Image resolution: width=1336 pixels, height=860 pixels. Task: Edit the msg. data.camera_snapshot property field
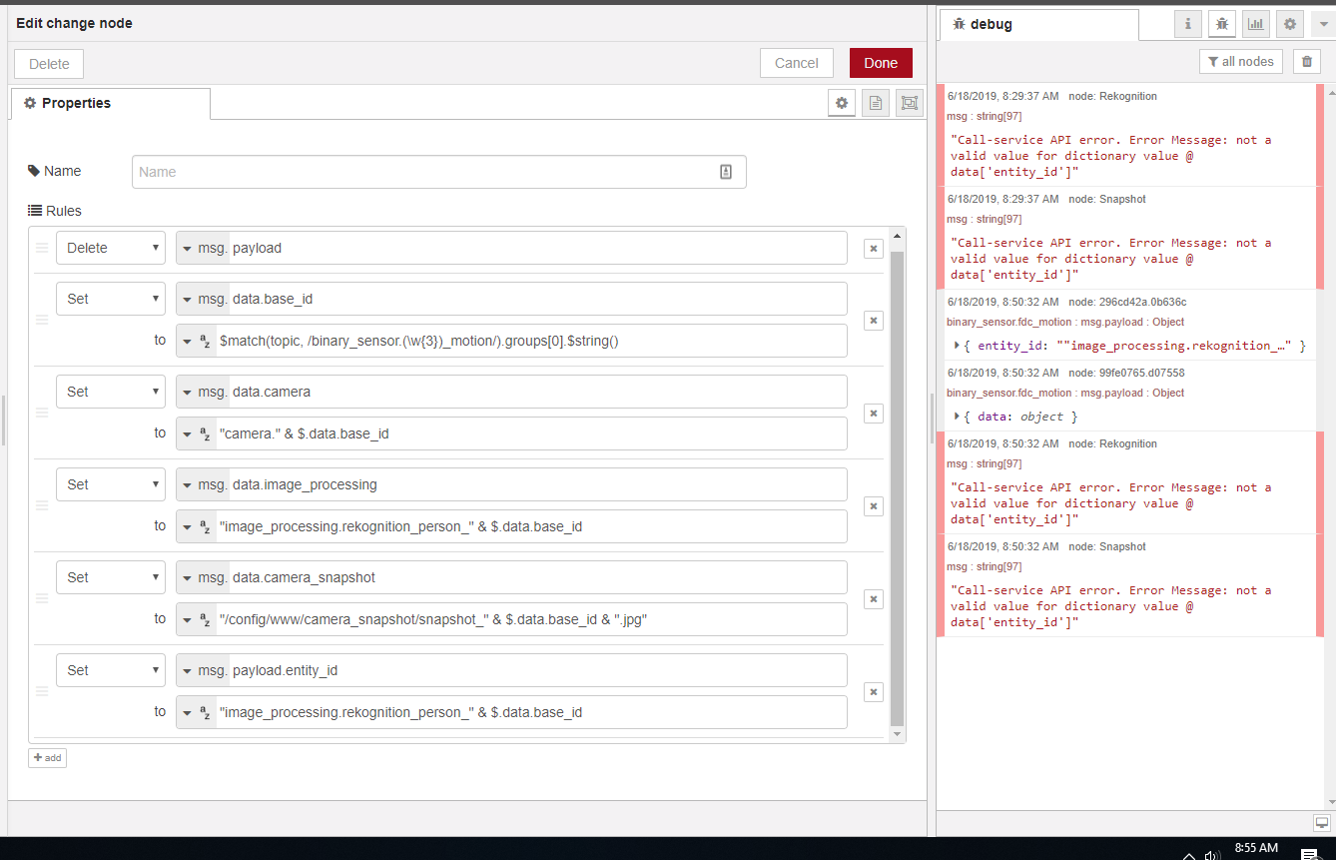(539, 577)
